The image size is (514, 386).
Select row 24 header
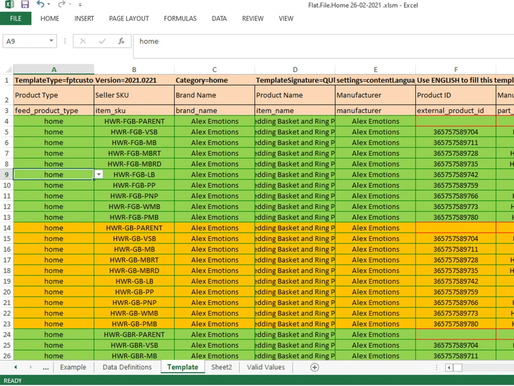tap(7, 335)
